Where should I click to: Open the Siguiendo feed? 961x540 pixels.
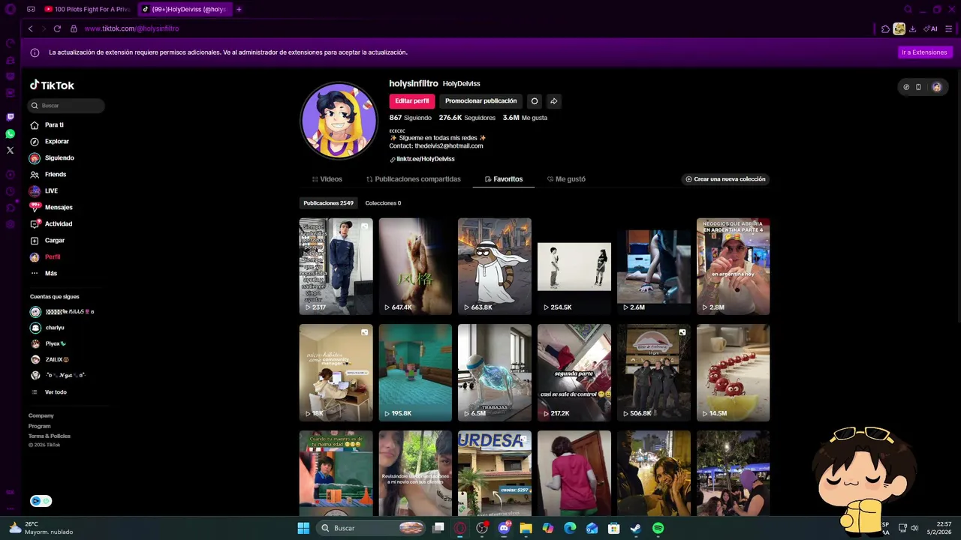tap(59, 158)
